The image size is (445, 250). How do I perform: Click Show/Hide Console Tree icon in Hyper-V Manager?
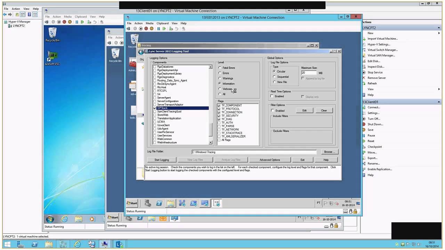(23, 15)
